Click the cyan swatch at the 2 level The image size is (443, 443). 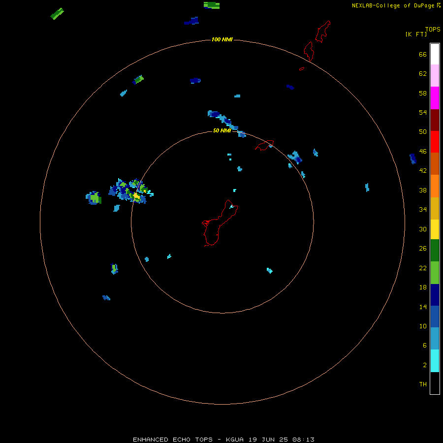coord(435,361)
